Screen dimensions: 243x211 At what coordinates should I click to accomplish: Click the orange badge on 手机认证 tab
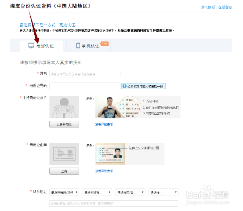point(105,44)
